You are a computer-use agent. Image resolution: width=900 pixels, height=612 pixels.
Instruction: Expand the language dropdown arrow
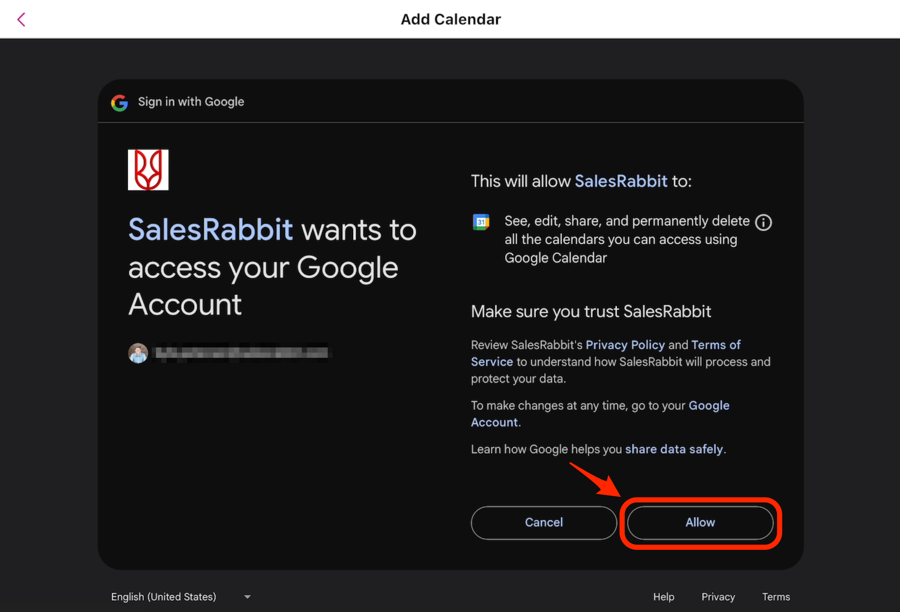[248, 596]
